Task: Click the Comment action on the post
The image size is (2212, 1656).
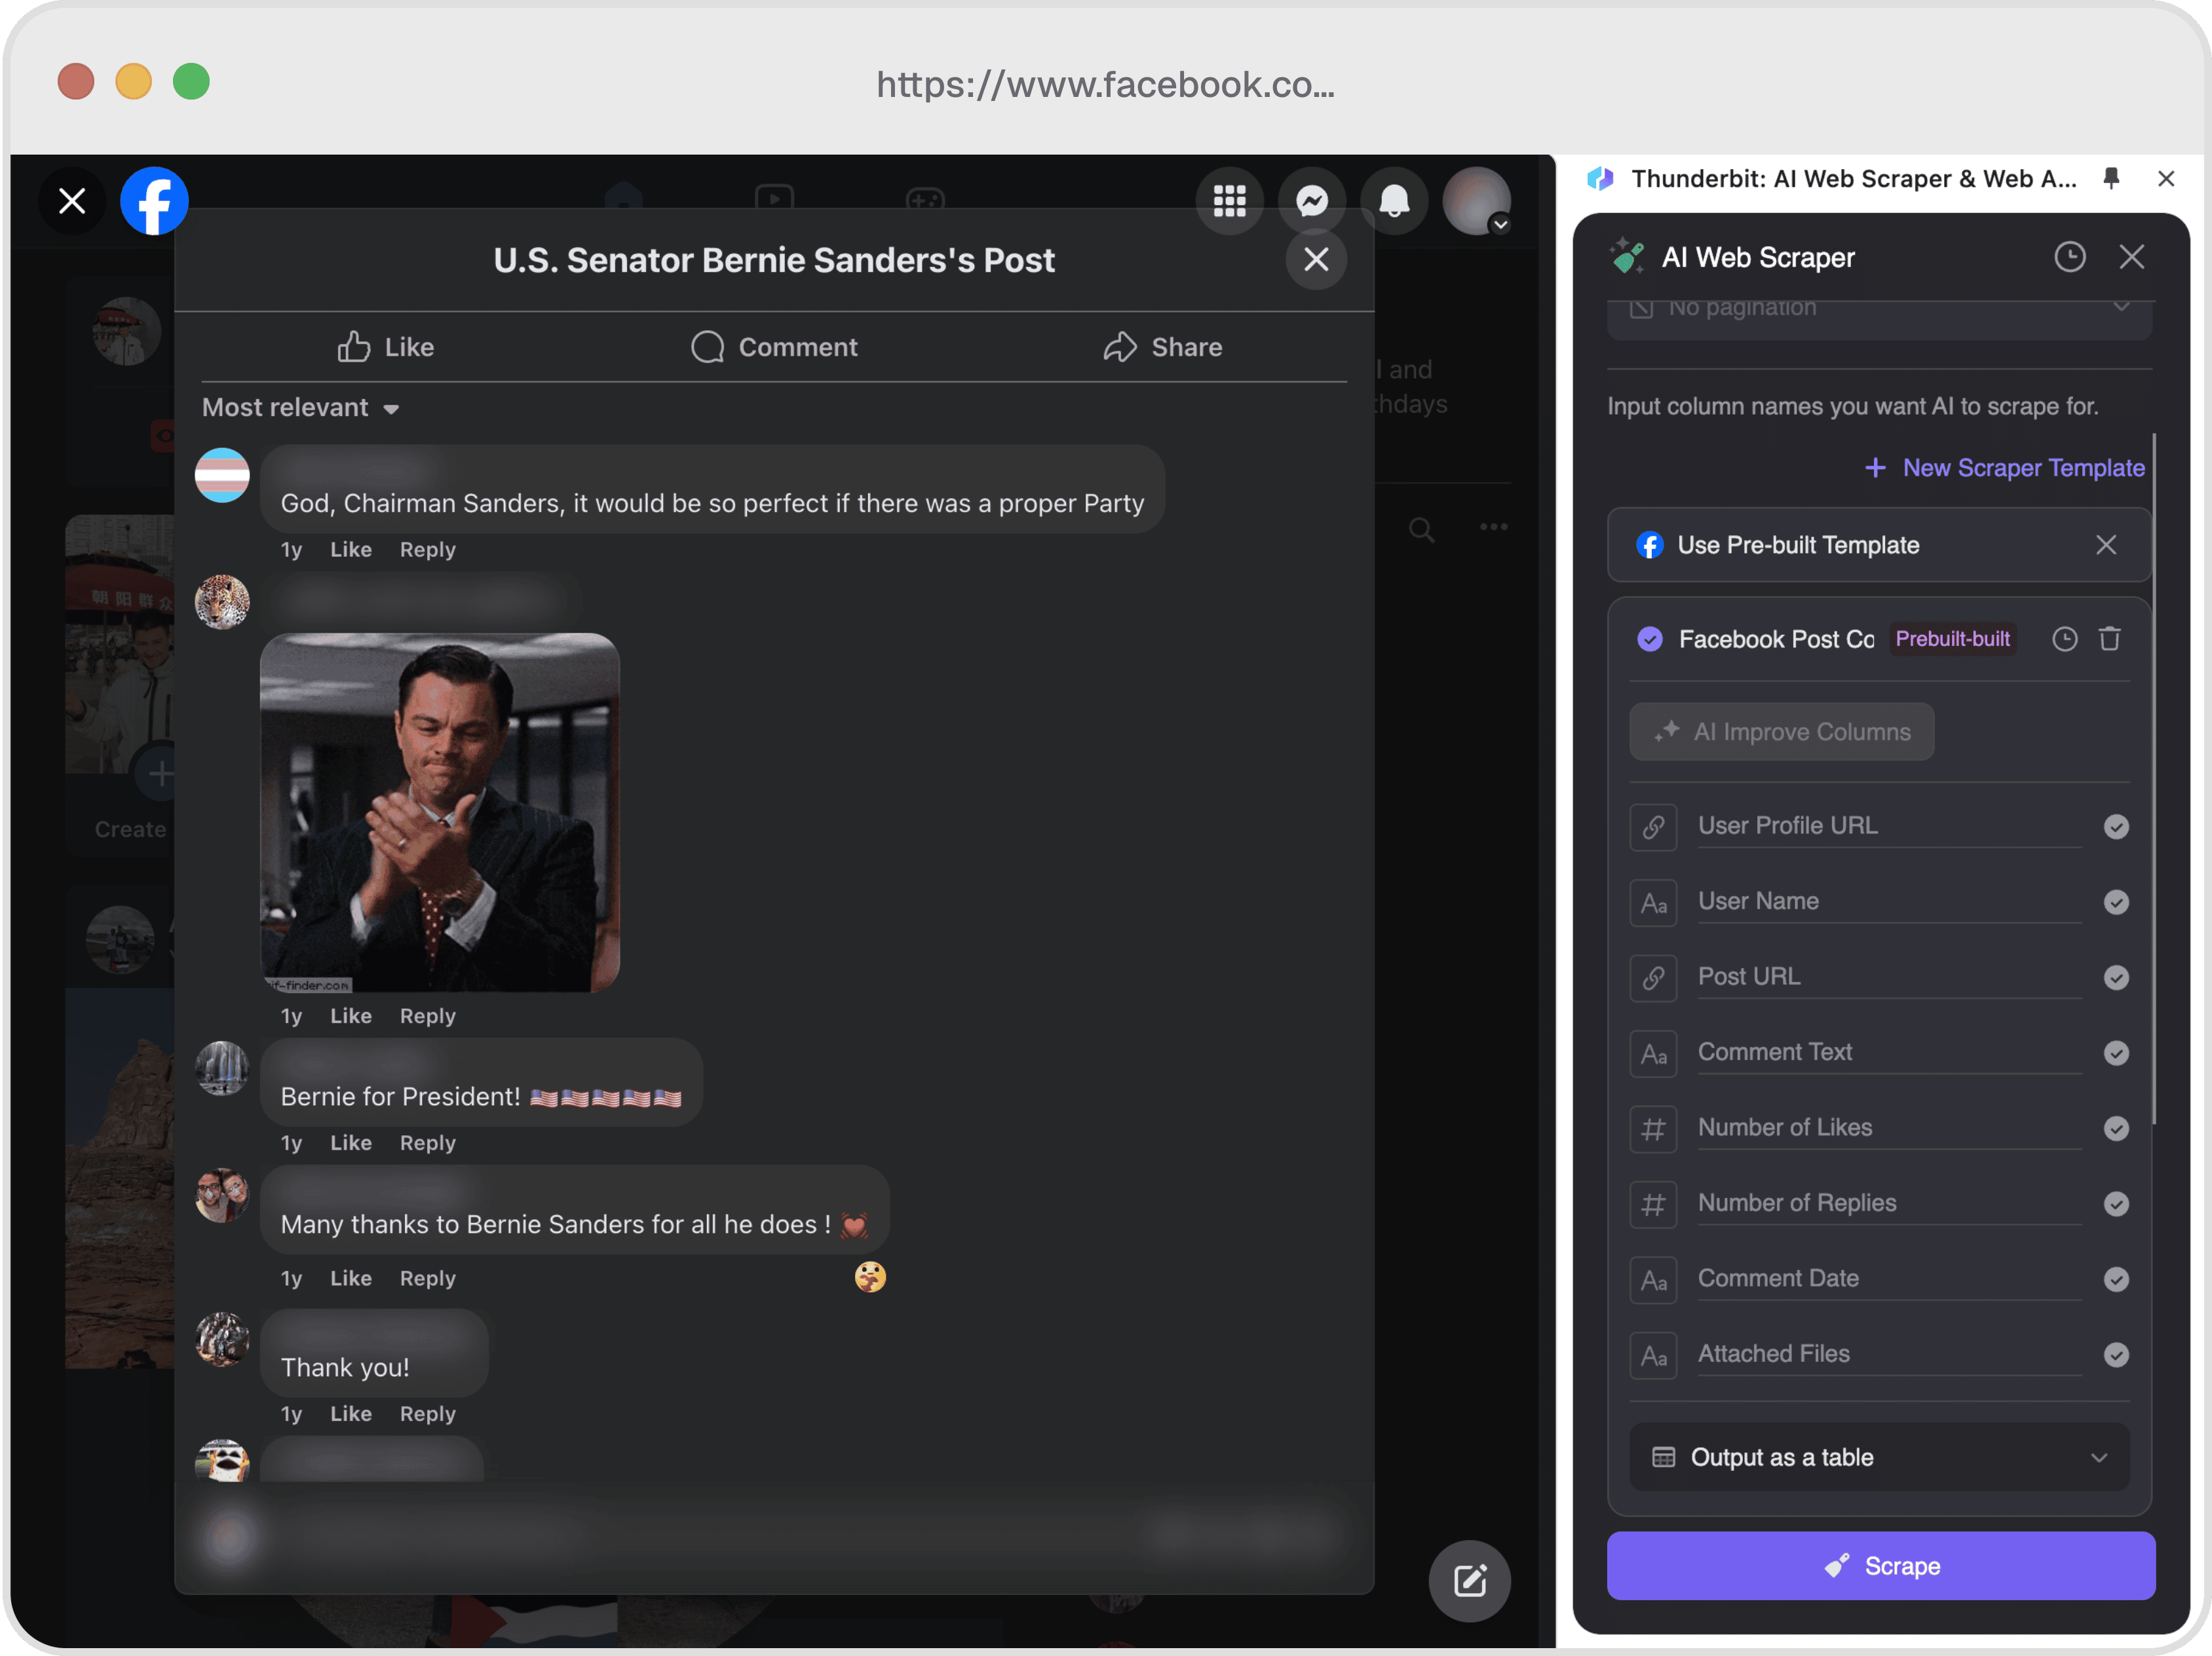Action: pos(774,347)
